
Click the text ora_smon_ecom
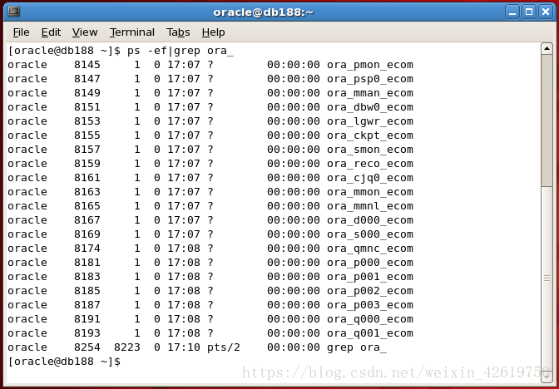[x=370, y=150]
